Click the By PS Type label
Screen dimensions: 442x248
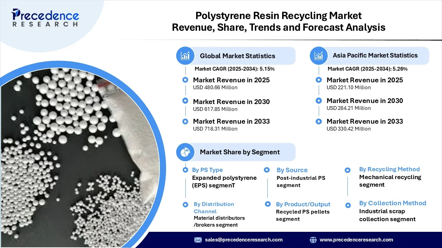click(208, 170)
